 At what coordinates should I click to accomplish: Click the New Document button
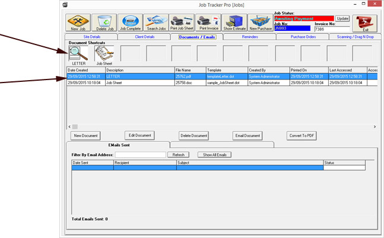tap(85, 136)
